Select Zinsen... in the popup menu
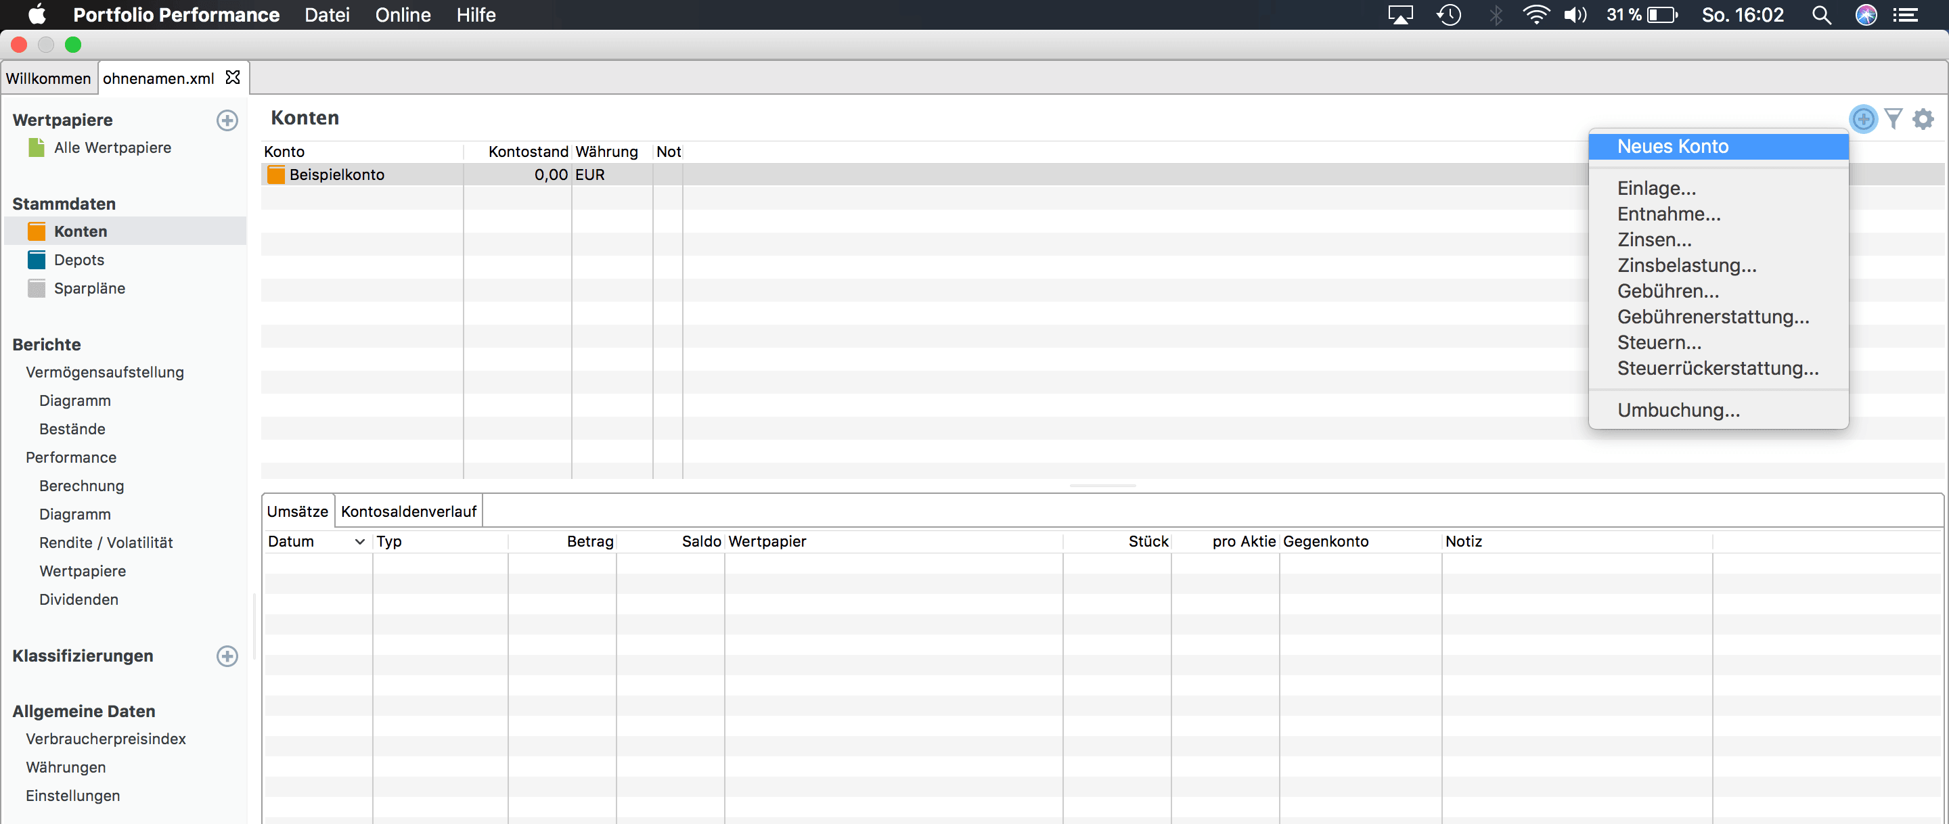This screenshot has height=824, width=1949. 1718,239
